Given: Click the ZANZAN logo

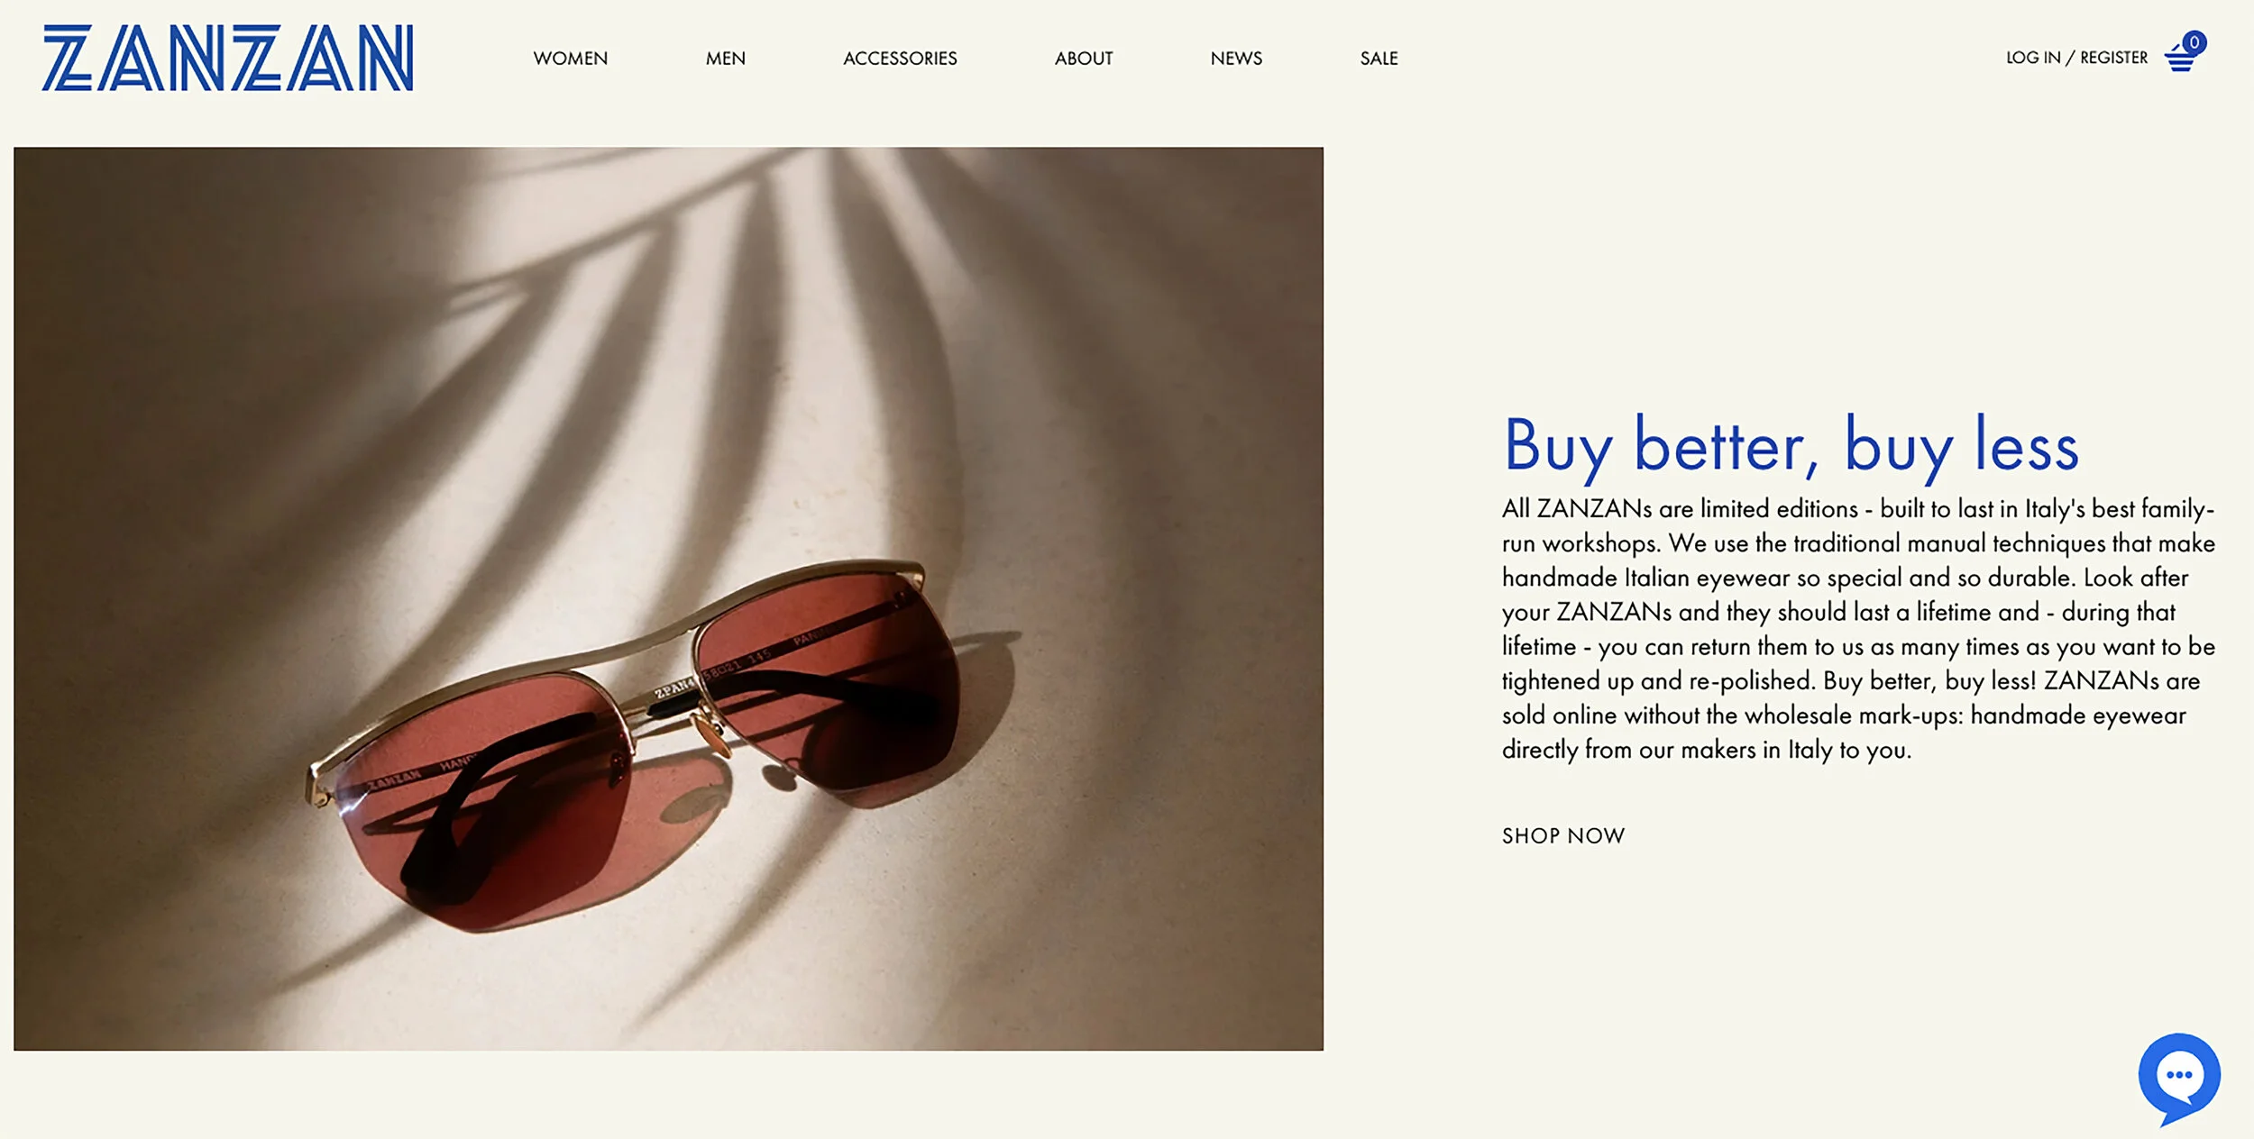Looking at the screenshot, I should [227, 58].
